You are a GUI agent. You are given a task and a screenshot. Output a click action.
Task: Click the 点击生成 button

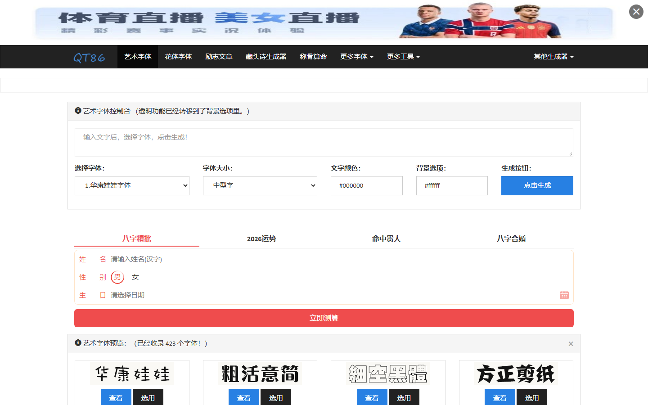coord(537,185)
